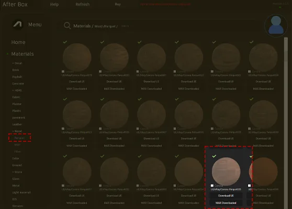Expand the Stone category
The height and width of the screenshot is (209, 292).
click(x=17, y=172)
